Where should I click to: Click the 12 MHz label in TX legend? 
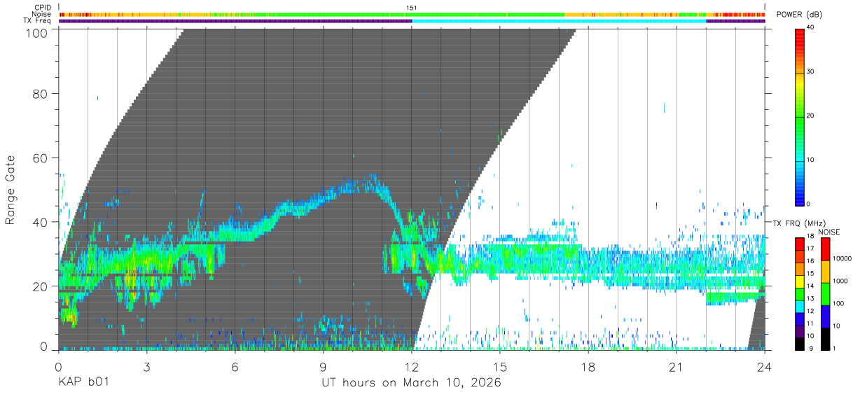(x=812, y=311)
